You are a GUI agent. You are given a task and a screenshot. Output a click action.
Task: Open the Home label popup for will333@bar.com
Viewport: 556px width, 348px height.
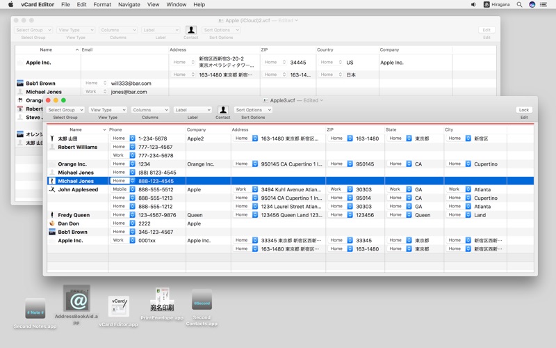click(x=95, y=83)
